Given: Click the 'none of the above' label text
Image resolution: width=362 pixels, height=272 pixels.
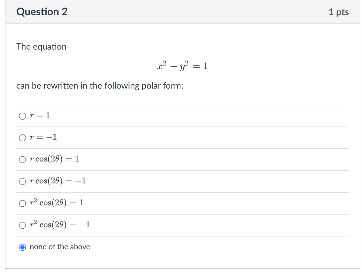Looking at the screenshot, I should (x=60, y=247).
